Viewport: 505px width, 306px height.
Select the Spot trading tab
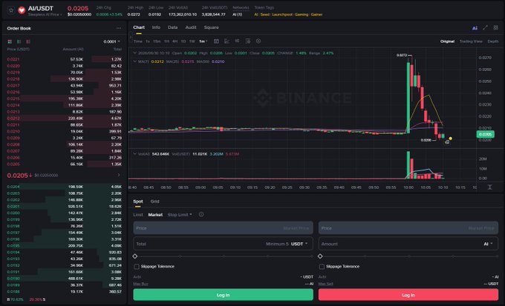coord(138,202)
